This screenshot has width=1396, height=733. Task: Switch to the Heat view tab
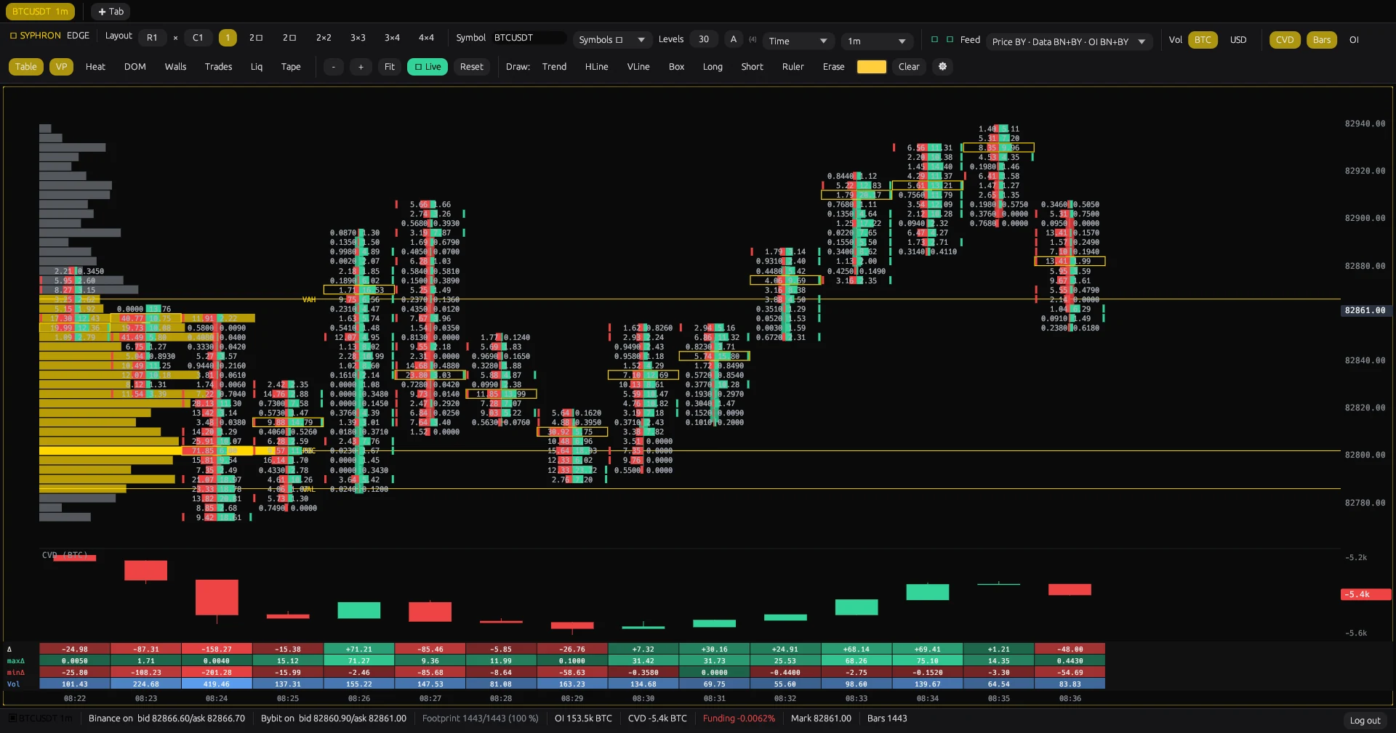coord(95,67)
